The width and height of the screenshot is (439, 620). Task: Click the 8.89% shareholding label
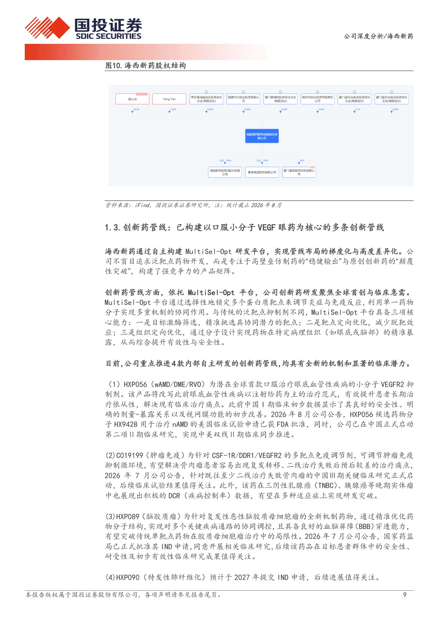[247, 110]
